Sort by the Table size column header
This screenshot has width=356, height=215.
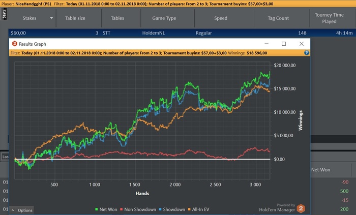pyautogui.click(x=75, y=18)
